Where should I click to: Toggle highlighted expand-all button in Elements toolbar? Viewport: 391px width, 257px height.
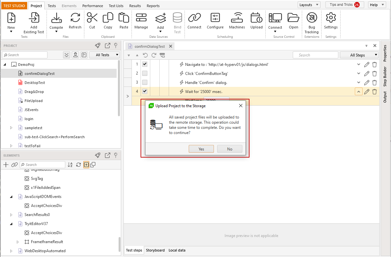[x=86, y=165]
